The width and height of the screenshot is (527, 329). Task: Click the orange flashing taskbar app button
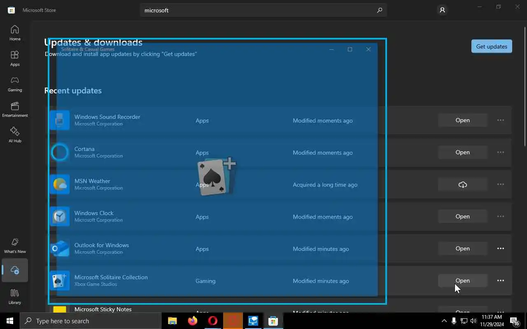click(x=233, y=321)
